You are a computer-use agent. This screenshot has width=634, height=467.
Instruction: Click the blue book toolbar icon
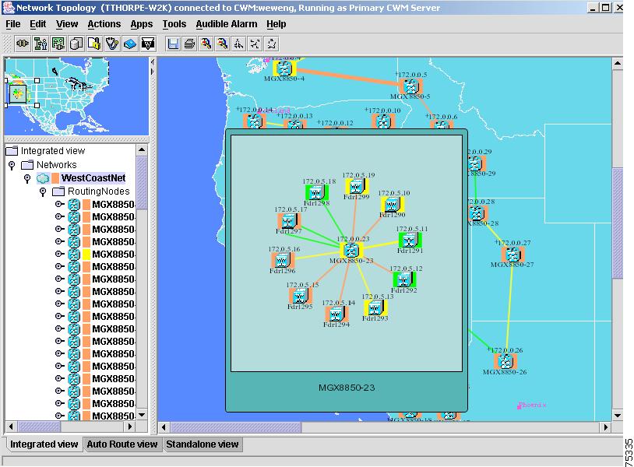point(130,44)
